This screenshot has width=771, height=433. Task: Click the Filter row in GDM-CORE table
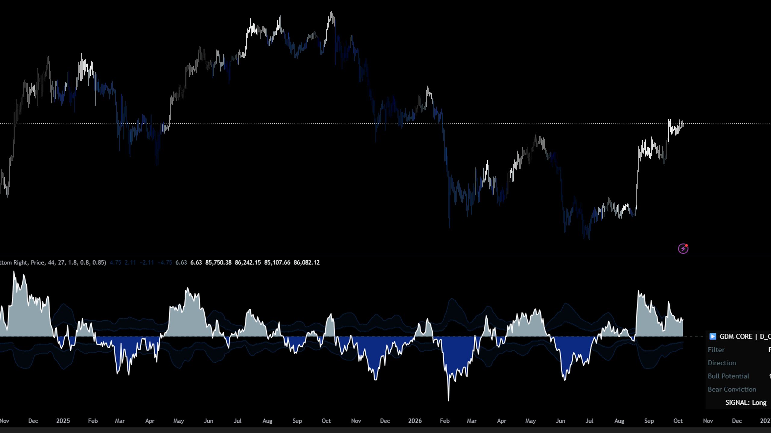(x=738, y=350)
